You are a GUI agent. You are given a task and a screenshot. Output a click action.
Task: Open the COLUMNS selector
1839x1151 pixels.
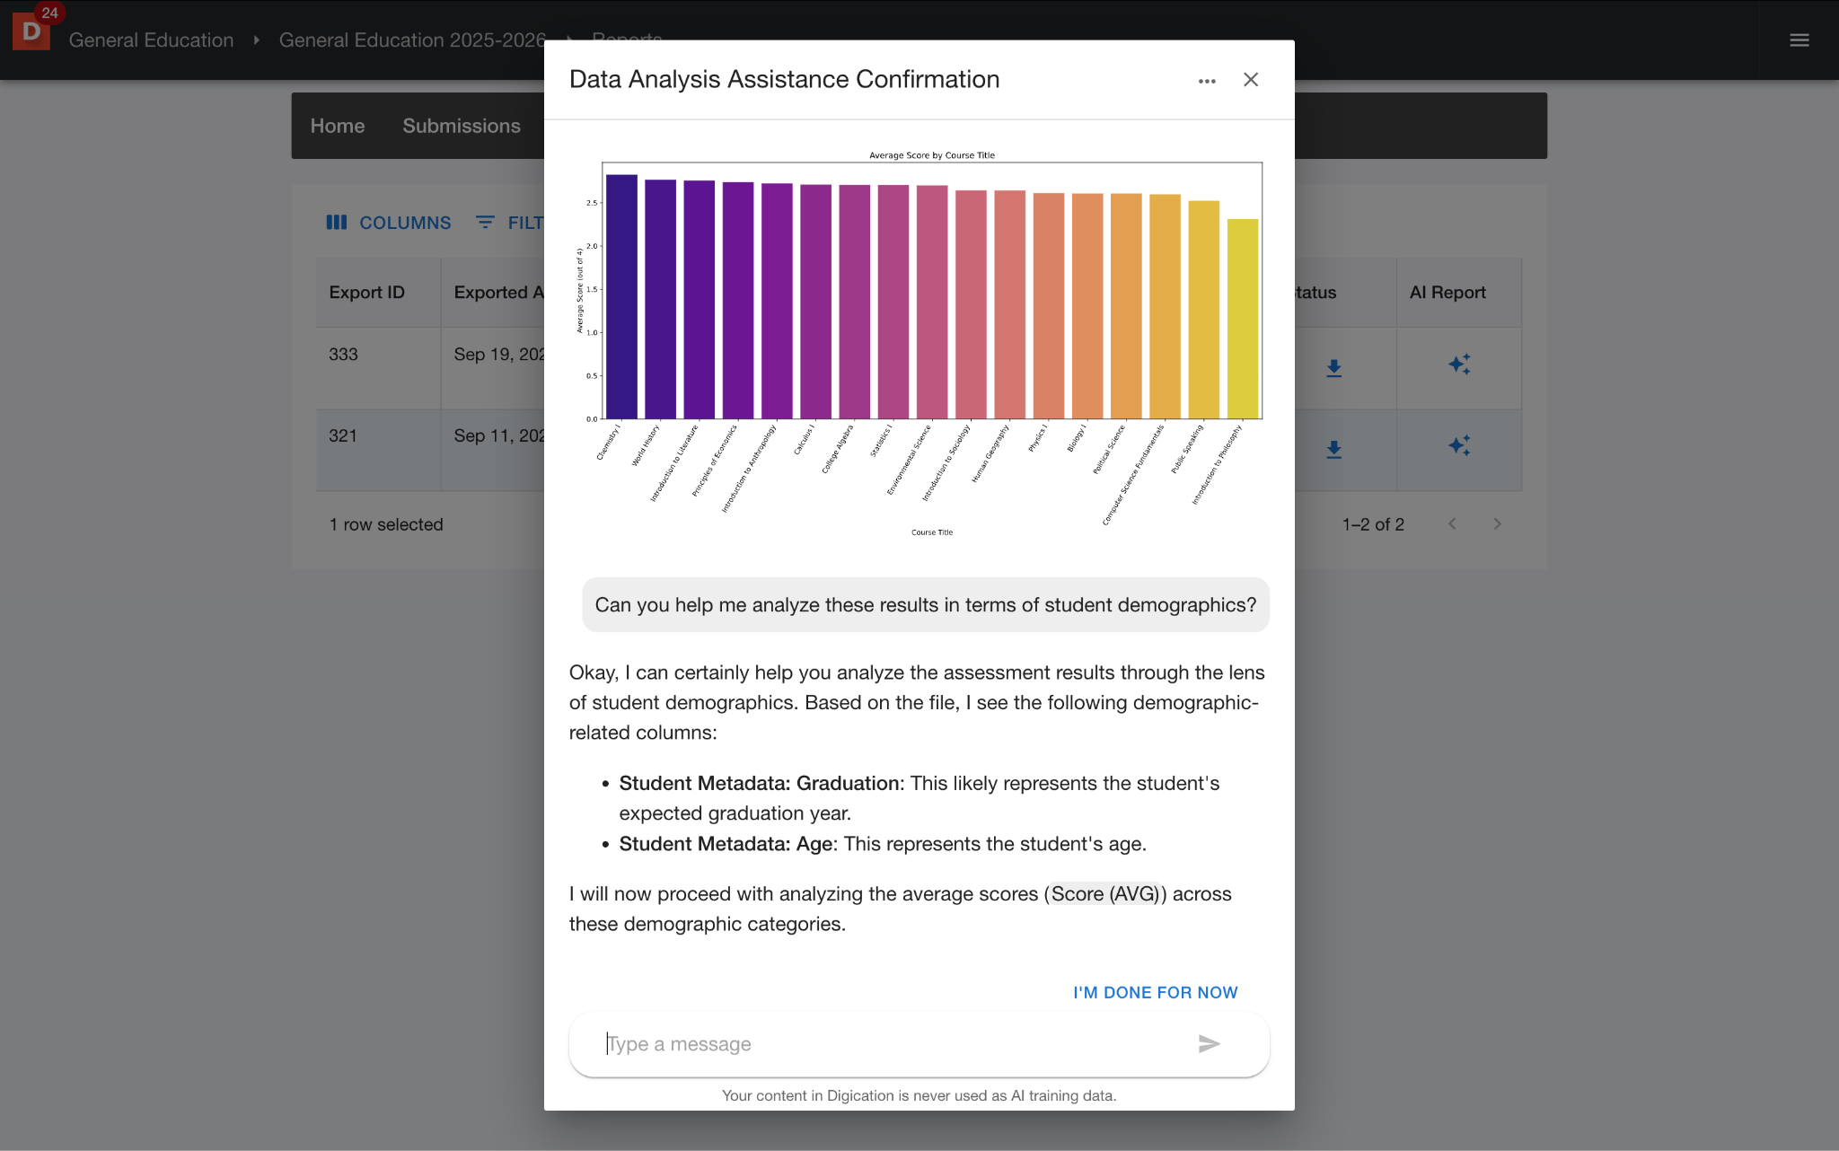pyautogui.click(x=389, y=223)
